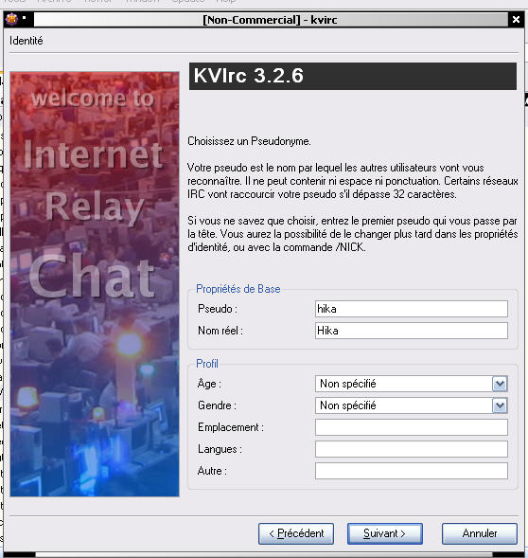Click the small white square beside KVIrc icon
Viewport: 528px width, 558px height.
click(25, 17)
